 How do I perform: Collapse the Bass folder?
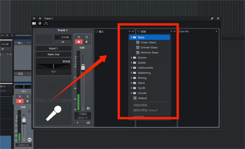132,37
